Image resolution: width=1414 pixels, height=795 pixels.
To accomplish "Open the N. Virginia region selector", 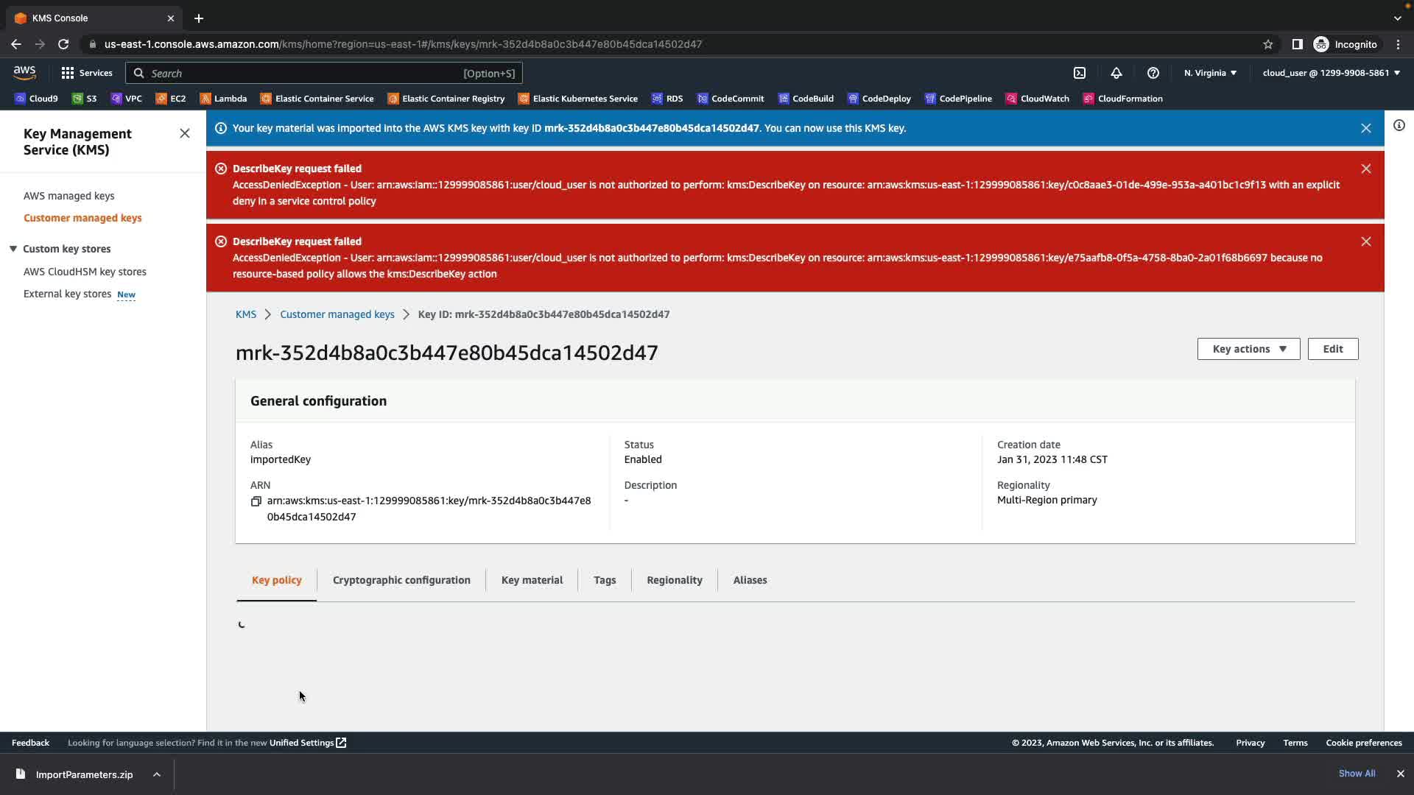I will tap(1210, 73).
